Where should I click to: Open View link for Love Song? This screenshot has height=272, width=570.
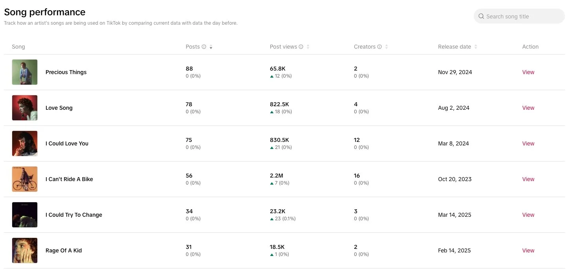coord(528,108)
